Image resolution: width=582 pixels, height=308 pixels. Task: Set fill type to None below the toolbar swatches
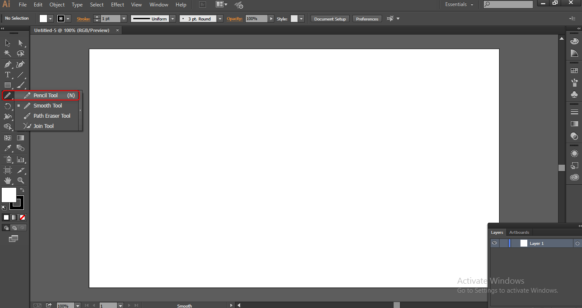point(23,217)
